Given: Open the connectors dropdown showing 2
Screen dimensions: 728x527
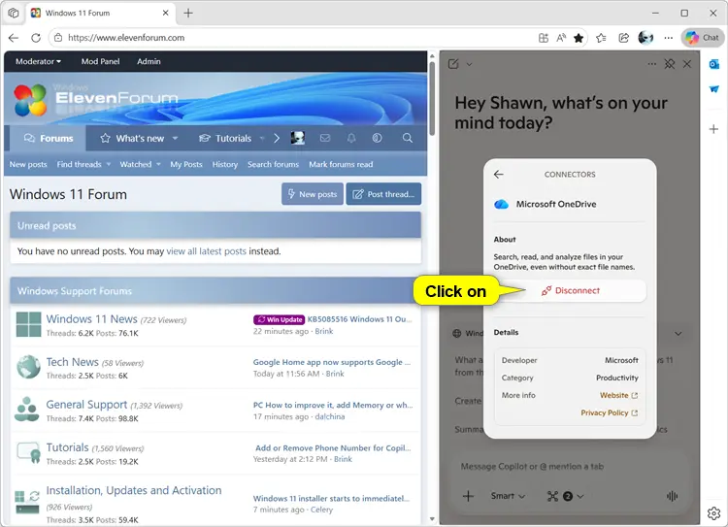Looking at the screenshot, I should pos(565,496).
